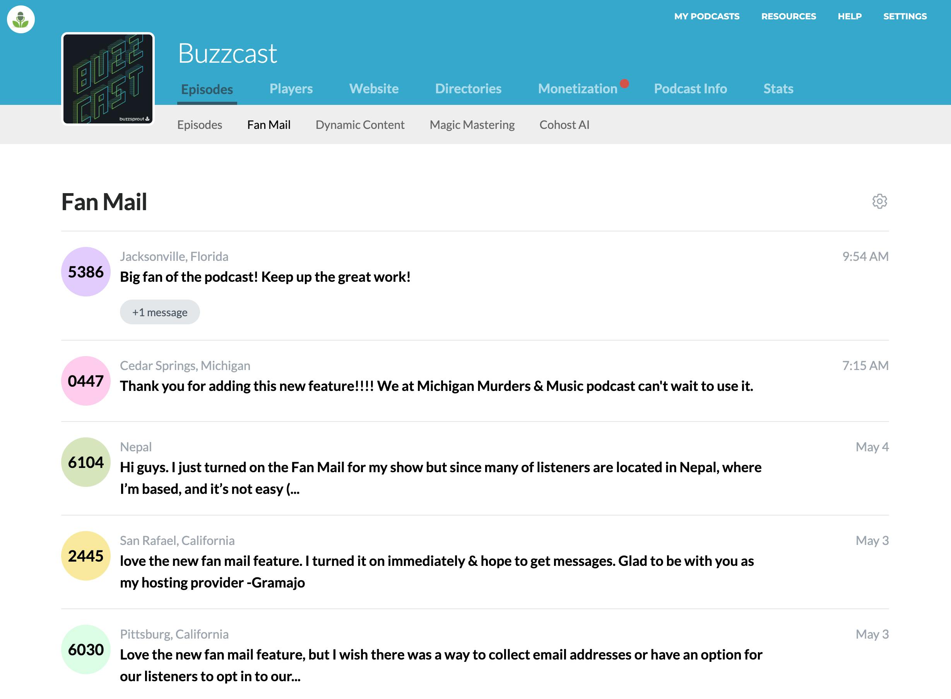Click the green 6104 sender avatar
The image size is (951, 699).
click(x=86, y=462)
